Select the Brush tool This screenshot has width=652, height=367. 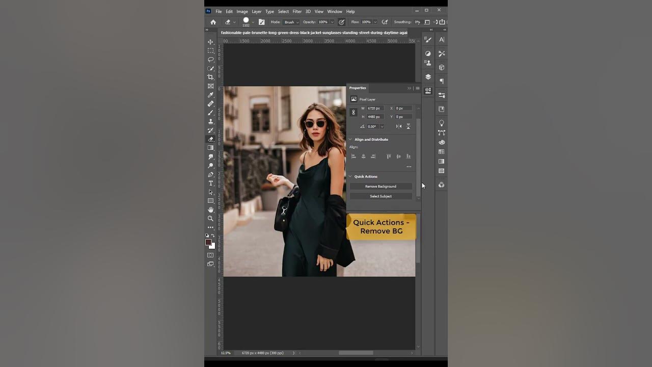(x=210, y=113)
